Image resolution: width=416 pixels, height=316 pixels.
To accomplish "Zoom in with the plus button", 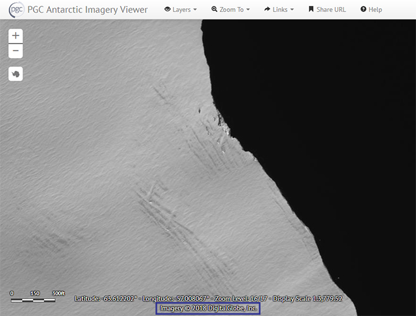I will tap(16, 35).
